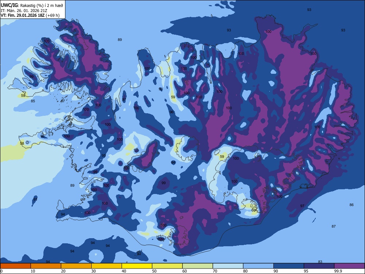Click the '60' value in the yellow patch
The width and height of the screenshot is (365, 274).
pos(254,210)
